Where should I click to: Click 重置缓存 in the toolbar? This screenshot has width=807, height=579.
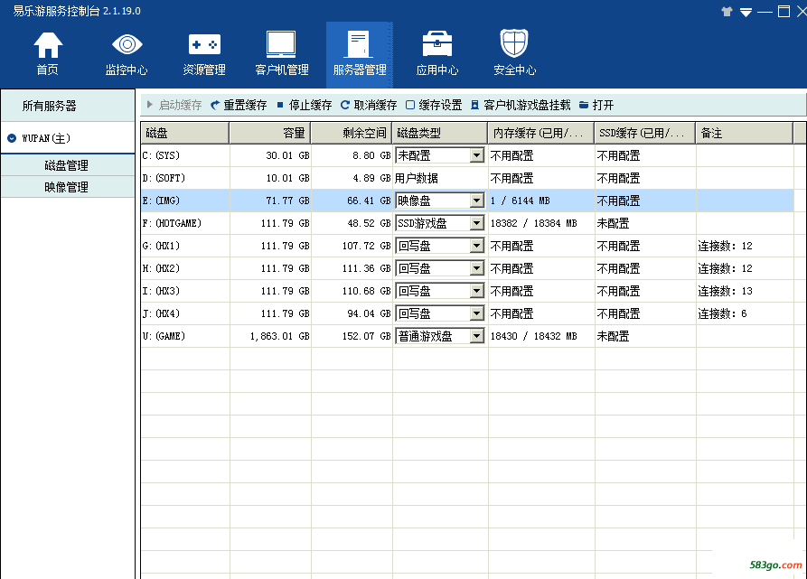click(239, 105)
